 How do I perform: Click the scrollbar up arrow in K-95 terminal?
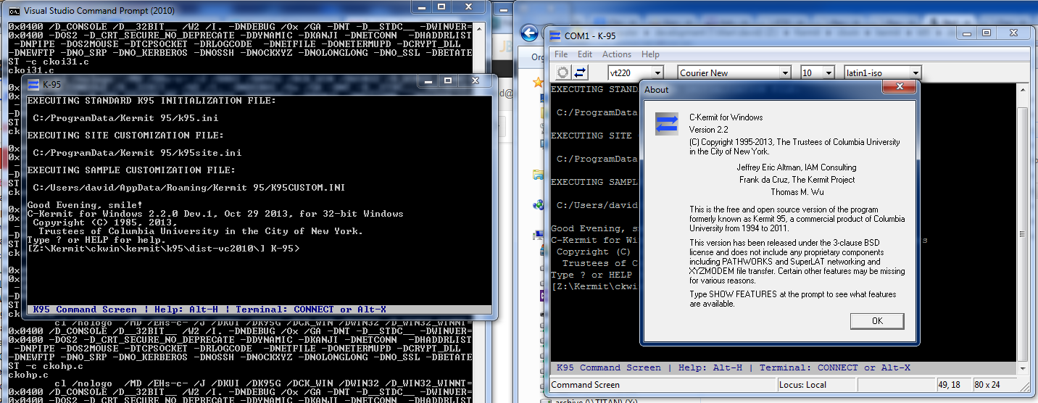(x=1023, y=90)
